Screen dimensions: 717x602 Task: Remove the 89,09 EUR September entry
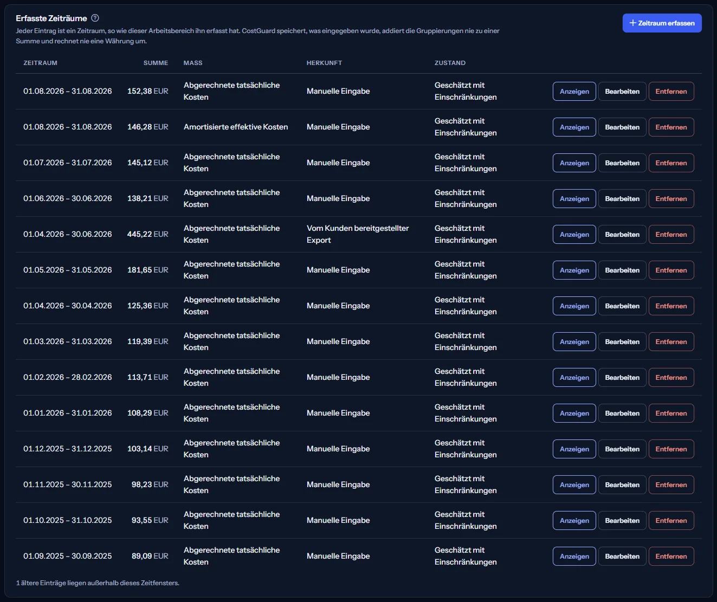point(671,556)
